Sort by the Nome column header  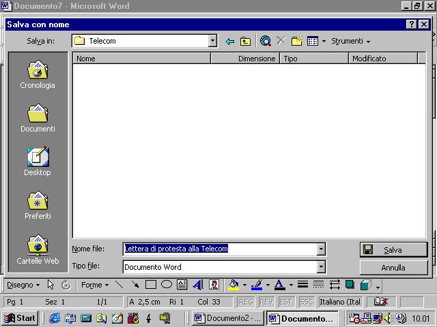pyautogui.click(x=141, y=59)
